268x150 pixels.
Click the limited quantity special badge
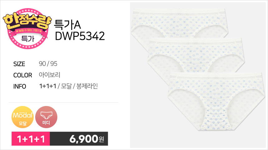click(27, 28)
